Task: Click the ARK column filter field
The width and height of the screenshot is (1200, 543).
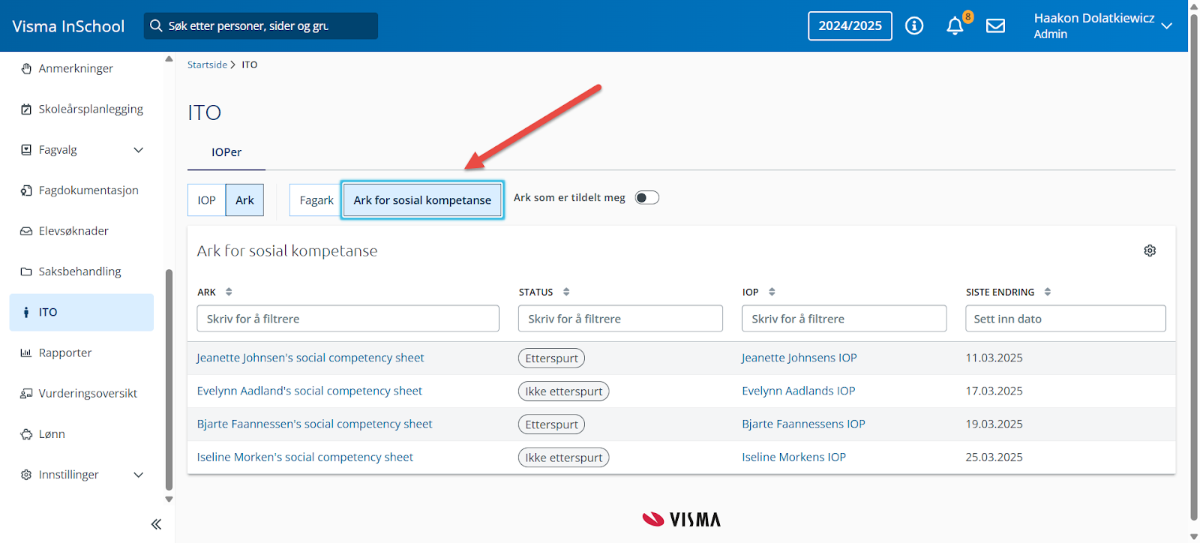Action: point(348,319)
